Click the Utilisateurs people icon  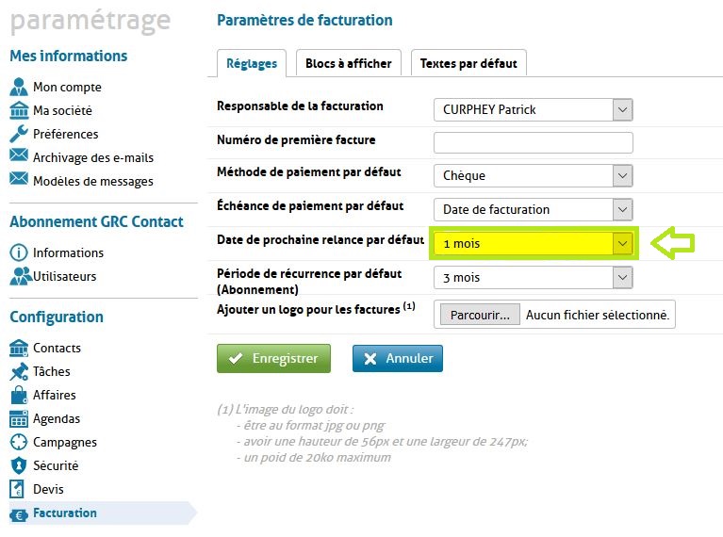20,277
